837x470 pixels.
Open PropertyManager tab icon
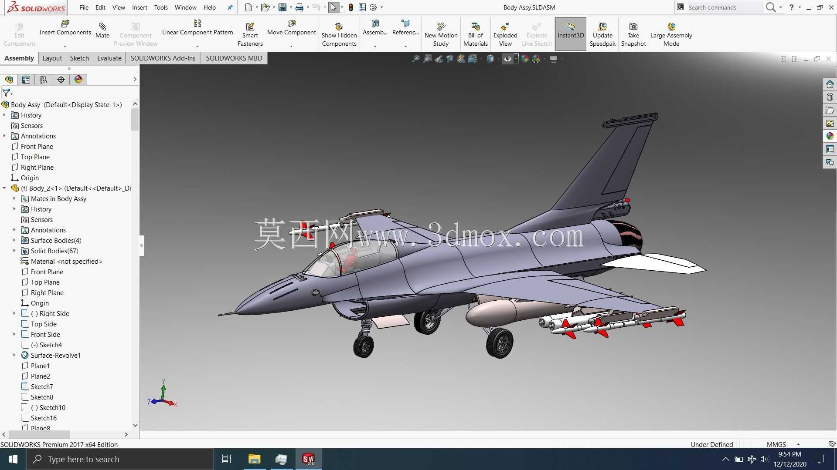point(26,79)
